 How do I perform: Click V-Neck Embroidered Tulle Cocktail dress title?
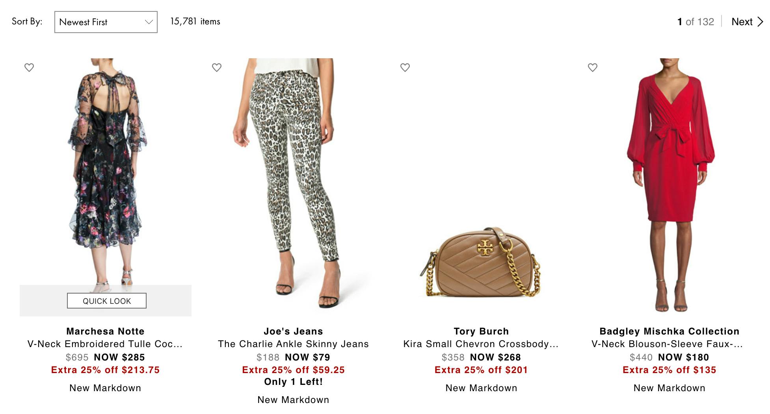pyautogui.click(x=105, y=344)
